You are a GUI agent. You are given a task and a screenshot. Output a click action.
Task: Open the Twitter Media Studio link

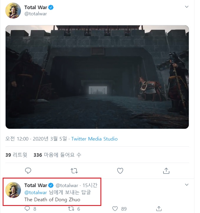tap(94, 138)
